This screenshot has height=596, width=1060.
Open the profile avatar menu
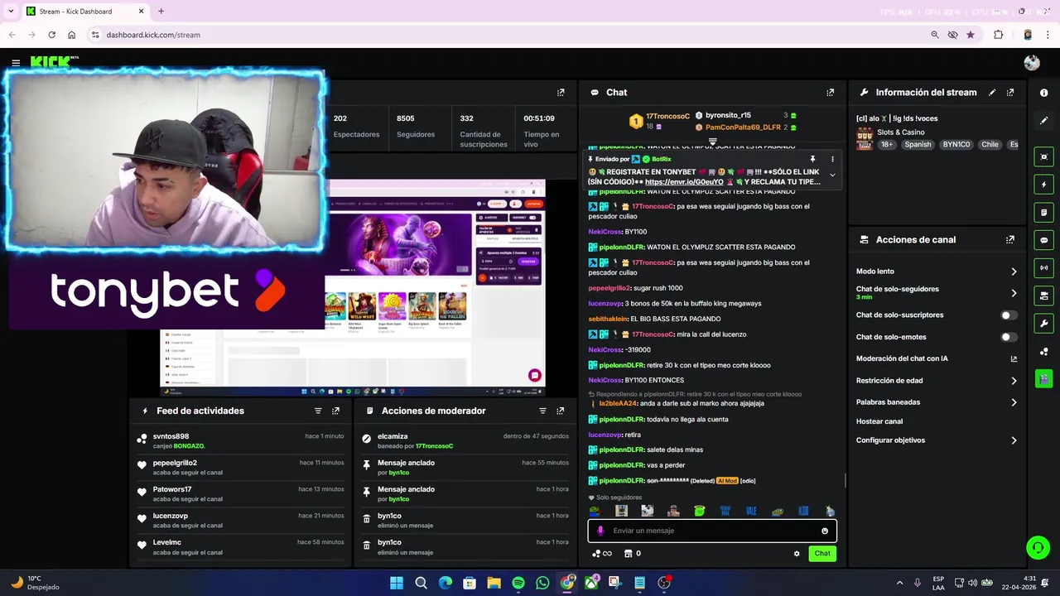[x=1031, y=63]
